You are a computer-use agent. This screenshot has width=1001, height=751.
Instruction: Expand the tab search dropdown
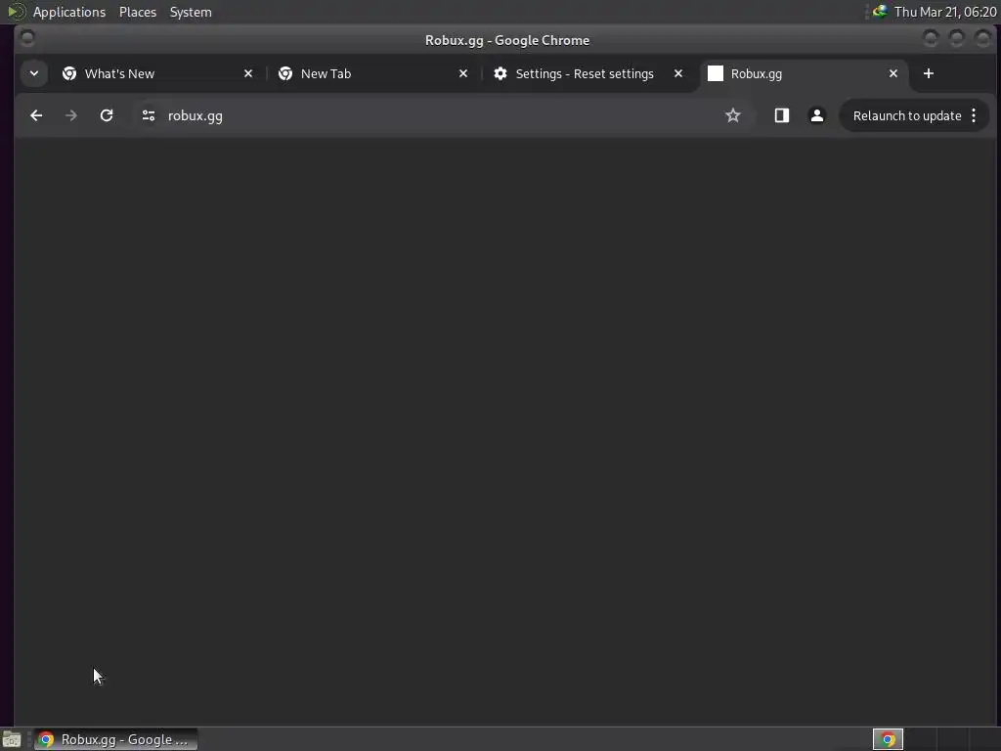[x=34, y=73]
